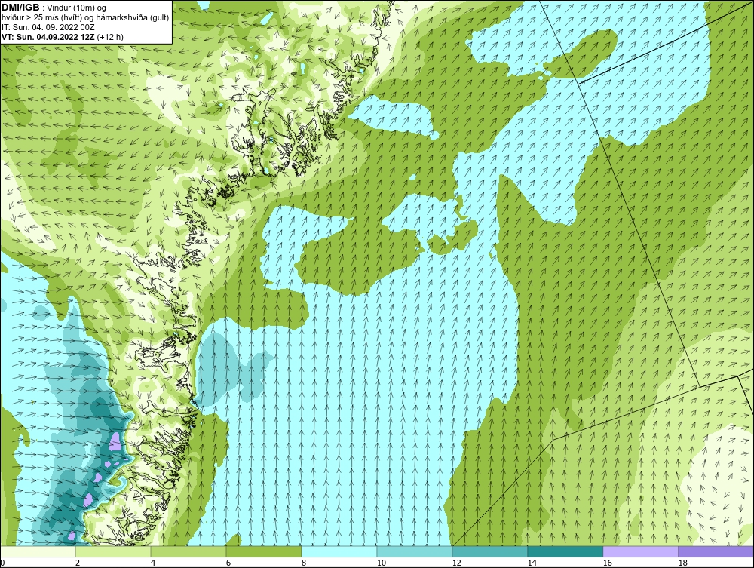Click the 'VT: Sun. 04.09.2022 12Z' valid time line
The width and height of the screenshot is (754, 568).
pyautogui.click(x=48, y=37)
